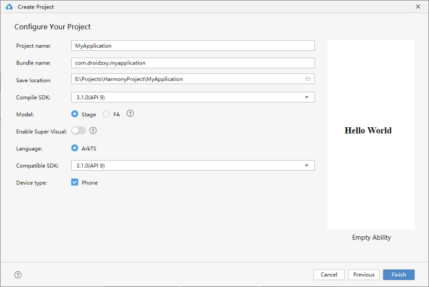Expand the Compile SDK dropdown arrow

(307, 97)
